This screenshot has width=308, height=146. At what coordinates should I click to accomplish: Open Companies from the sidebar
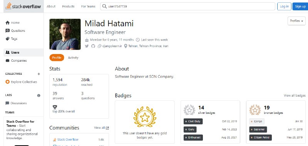click(x=19, y=61)
